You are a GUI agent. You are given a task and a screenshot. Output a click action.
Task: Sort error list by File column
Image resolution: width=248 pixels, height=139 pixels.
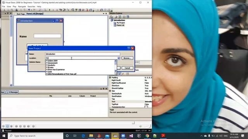[51, 96]
